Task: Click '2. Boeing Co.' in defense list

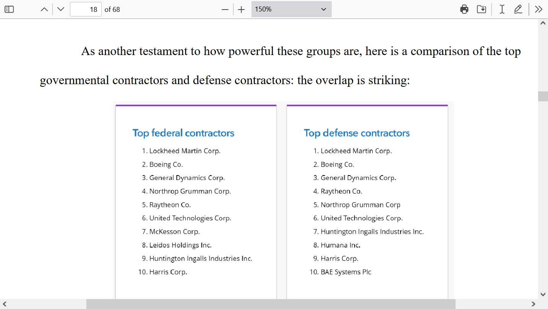Action: tap(334, 164)
